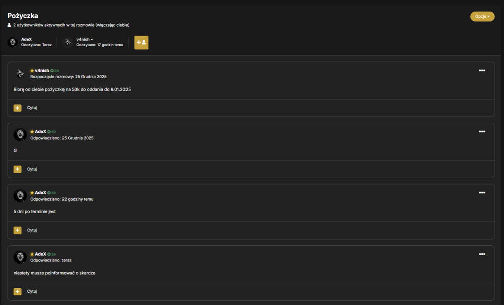Open three-dot menu on the "G" reply

coord(482,132)
